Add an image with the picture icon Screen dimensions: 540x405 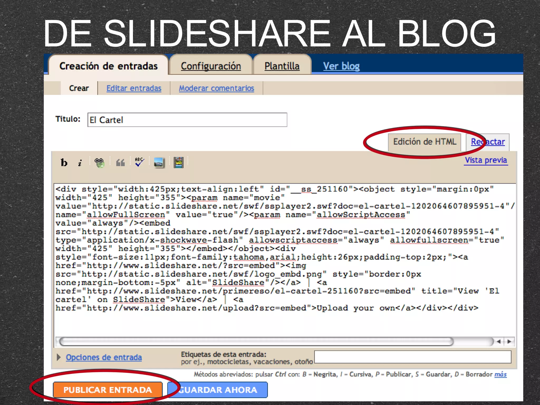pyautogui.click(x=159, y=162)
